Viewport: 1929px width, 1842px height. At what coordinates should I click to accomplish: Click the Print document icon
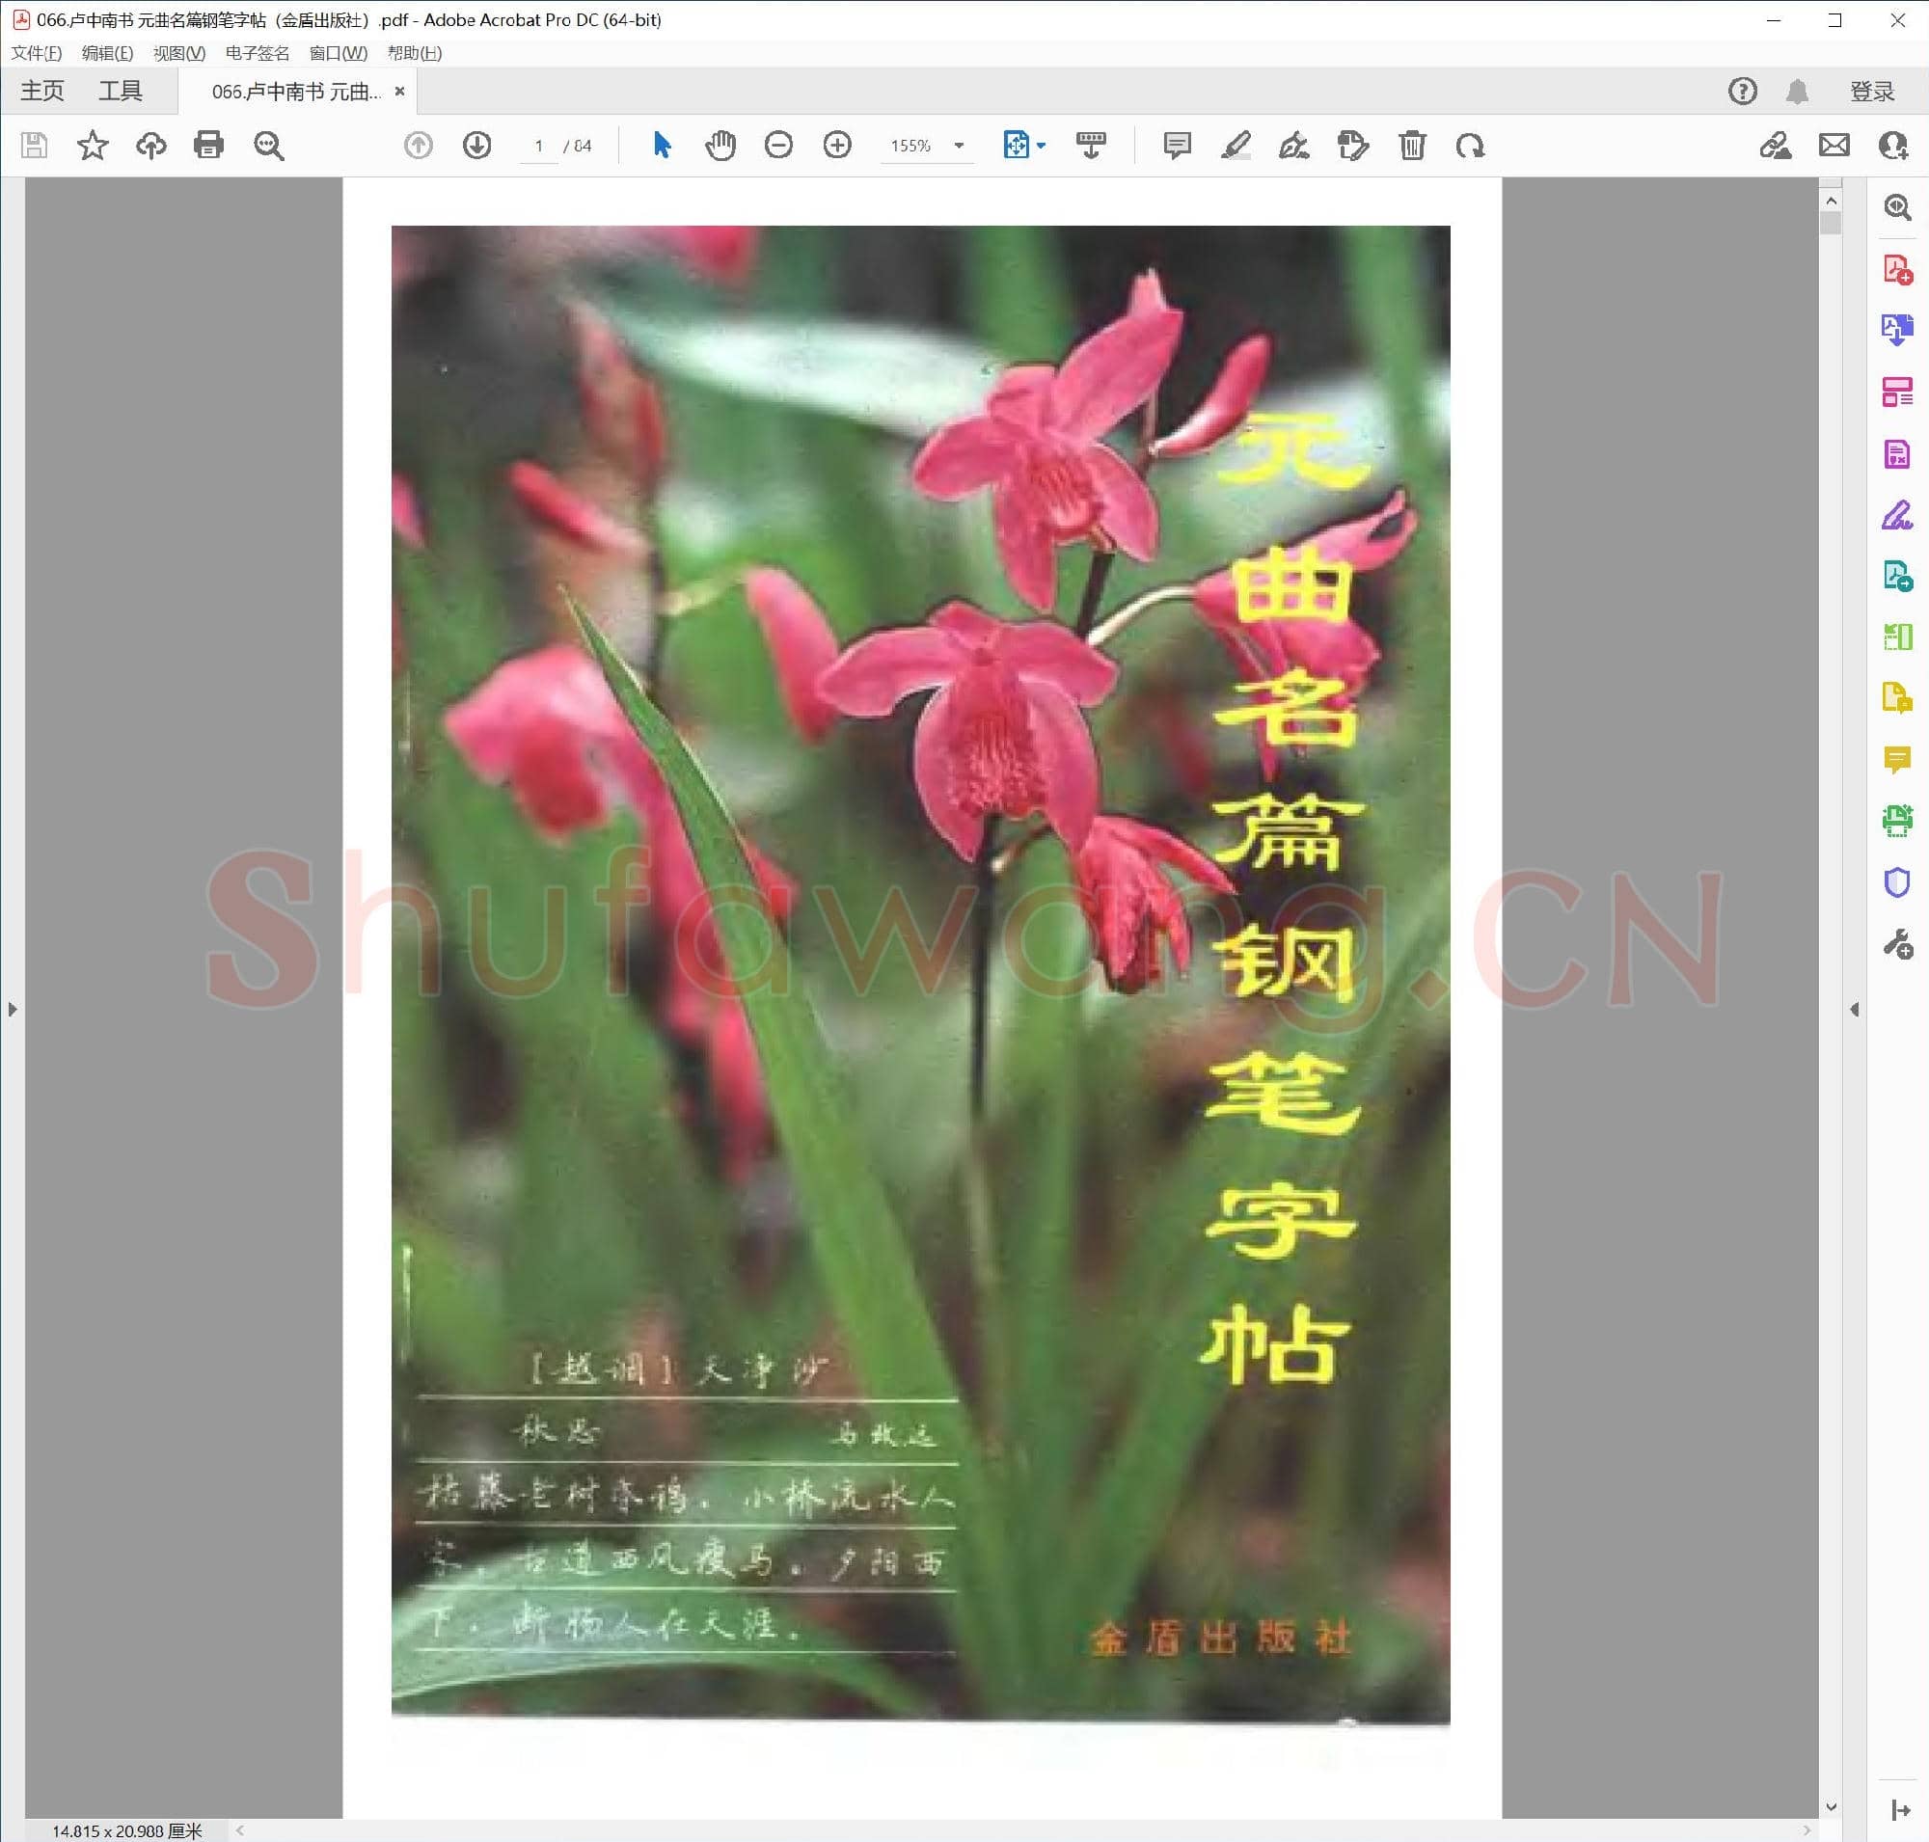(208, 145)
